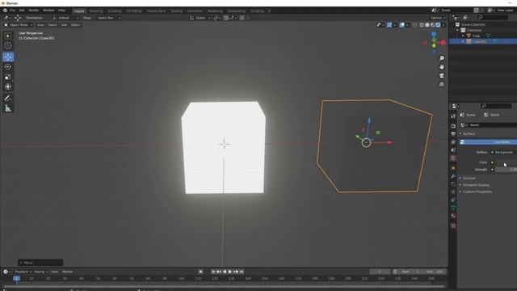Open the Keying dropdown in timeline
The width and height of the screenshot is (517, 291).
(x=41, y=272)
